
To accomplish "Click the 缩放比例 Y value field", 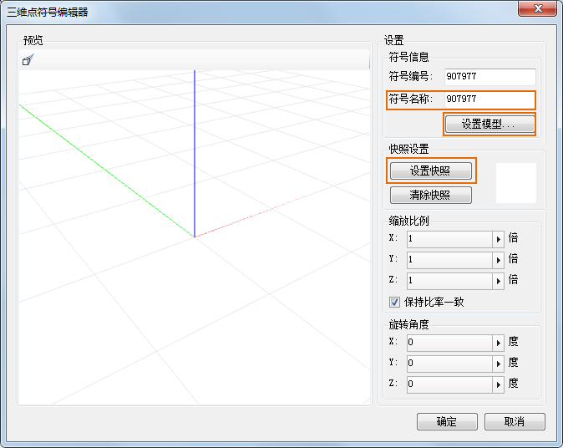I will click(449, 260).
